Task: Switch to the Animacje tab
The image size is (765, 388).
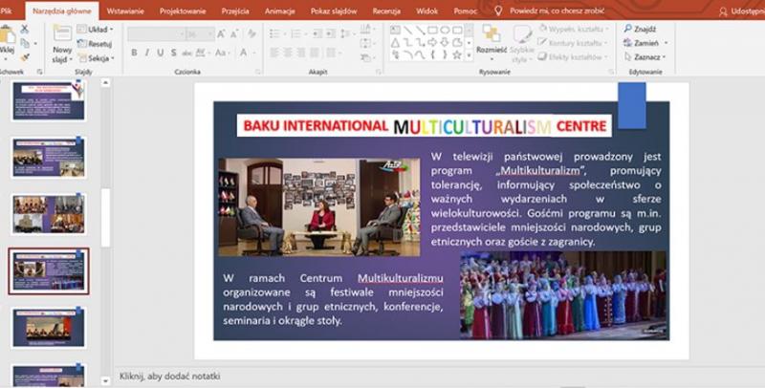Action: 279,11
